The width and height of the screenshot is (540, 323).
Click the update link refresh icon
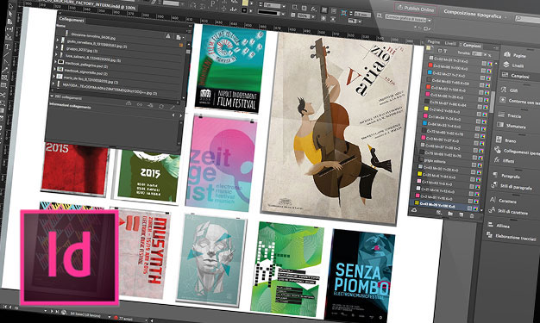point(160,106)
